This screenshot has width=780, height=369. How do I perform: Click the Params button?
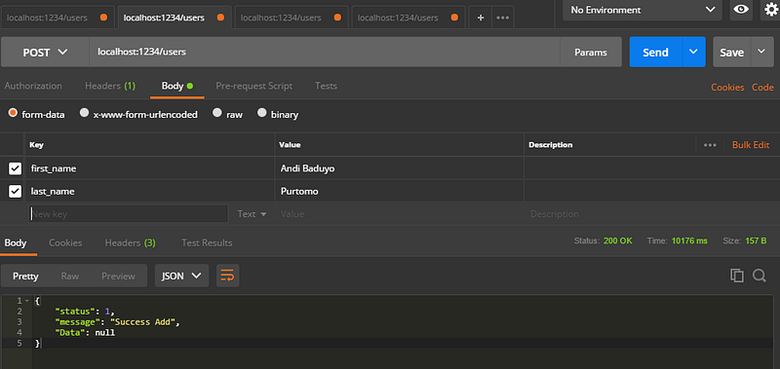coord(591,53)
